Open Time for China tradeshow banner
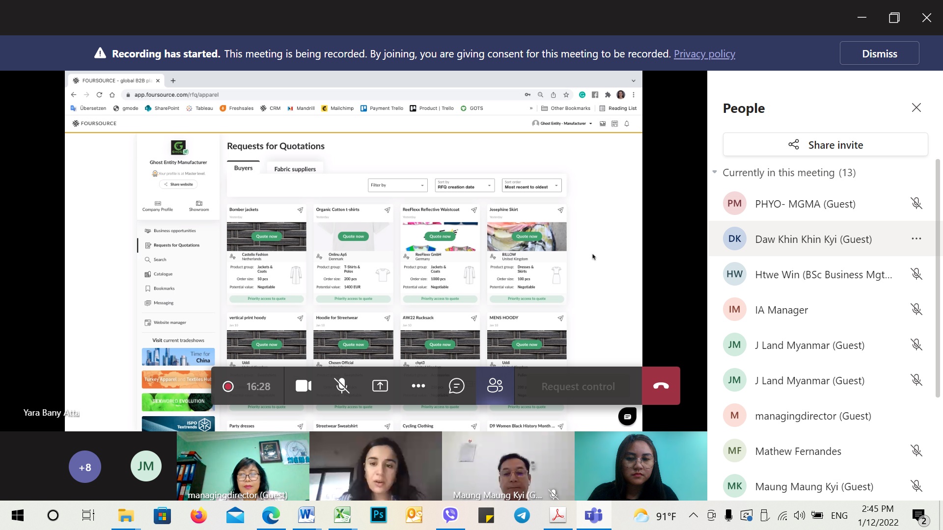 177,357
